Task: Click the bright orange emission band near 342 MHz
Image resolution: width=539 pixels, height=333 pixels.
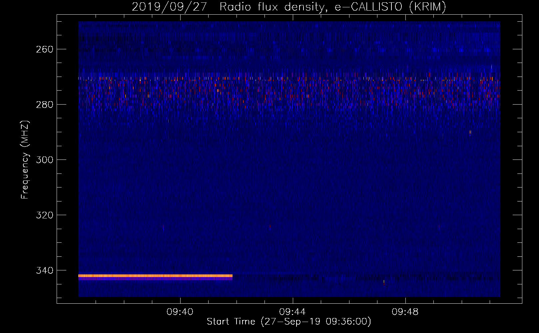Action: click(x=155, y=276)
